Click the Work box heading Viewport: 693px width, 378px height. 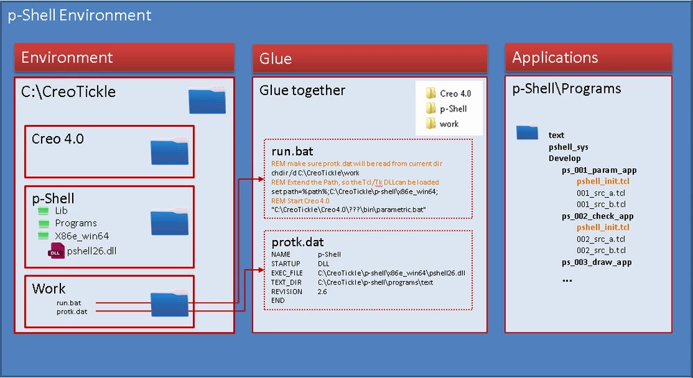pyautogui.click(x=49, y=289)
